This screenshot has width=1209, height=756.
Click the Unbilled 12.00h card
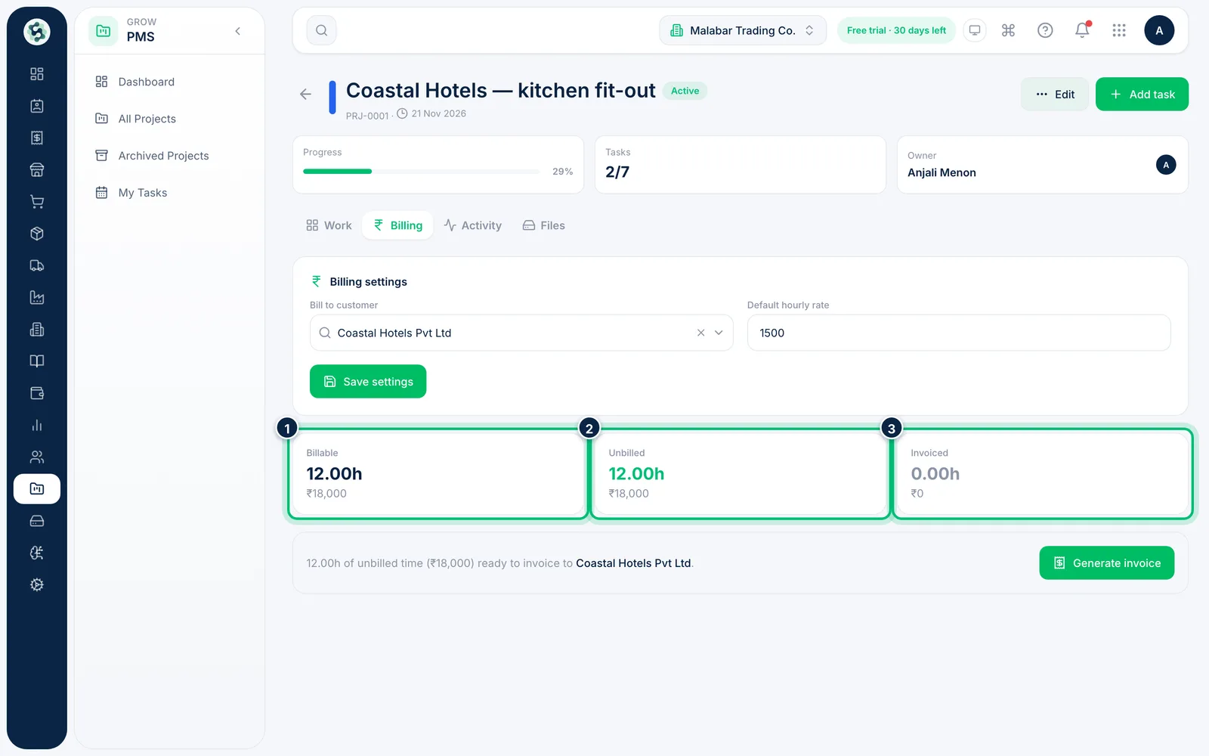point(741,474)
